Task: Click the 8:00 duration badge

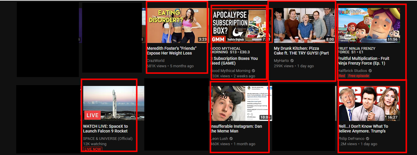Action: tap(330, 40)
